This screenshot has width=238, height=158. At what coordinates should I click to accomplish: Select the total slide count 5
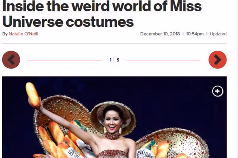point(118,60)
